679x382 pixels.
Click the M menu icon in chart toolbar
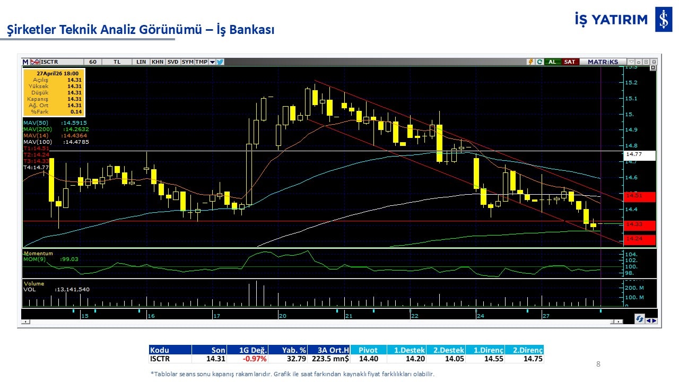pyautogui.click(x=25, y=62)
